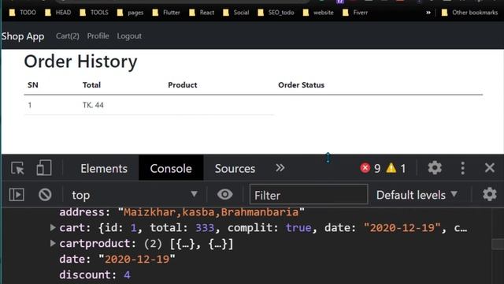The height and width of the screenshot is (284, 504).
Task: Click the red error count badge
Action: [370, 168]
